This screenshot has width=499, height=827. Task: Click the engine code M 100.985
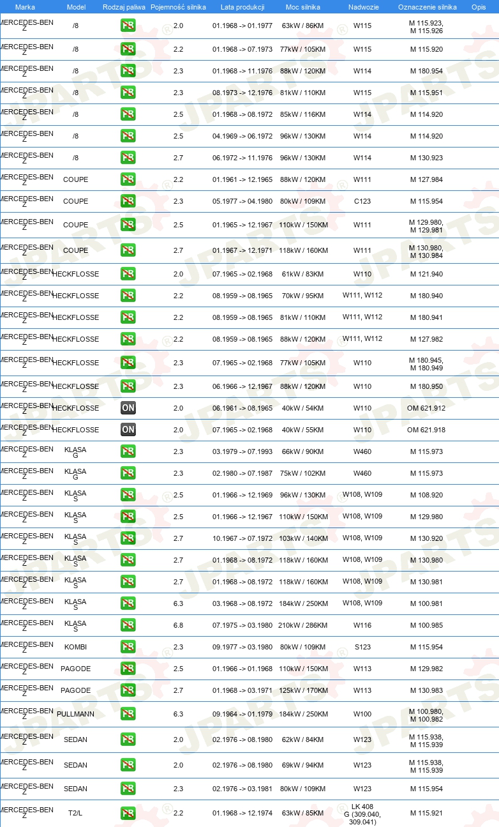click(426, 625)
